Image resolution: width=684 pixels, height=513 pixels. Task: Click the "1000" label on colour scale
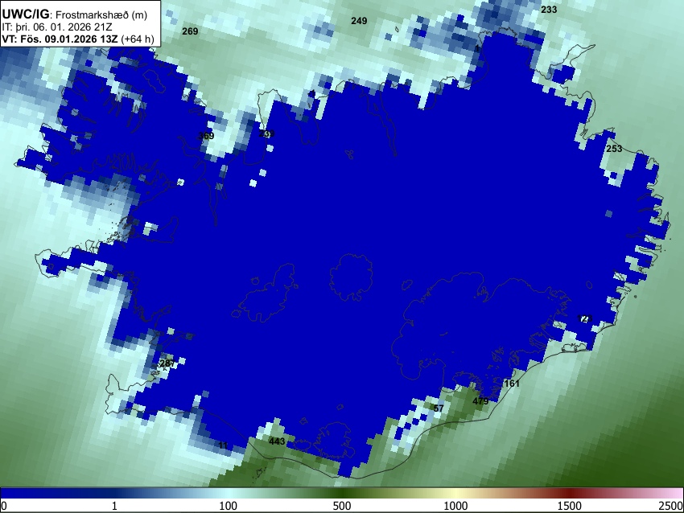455,506
